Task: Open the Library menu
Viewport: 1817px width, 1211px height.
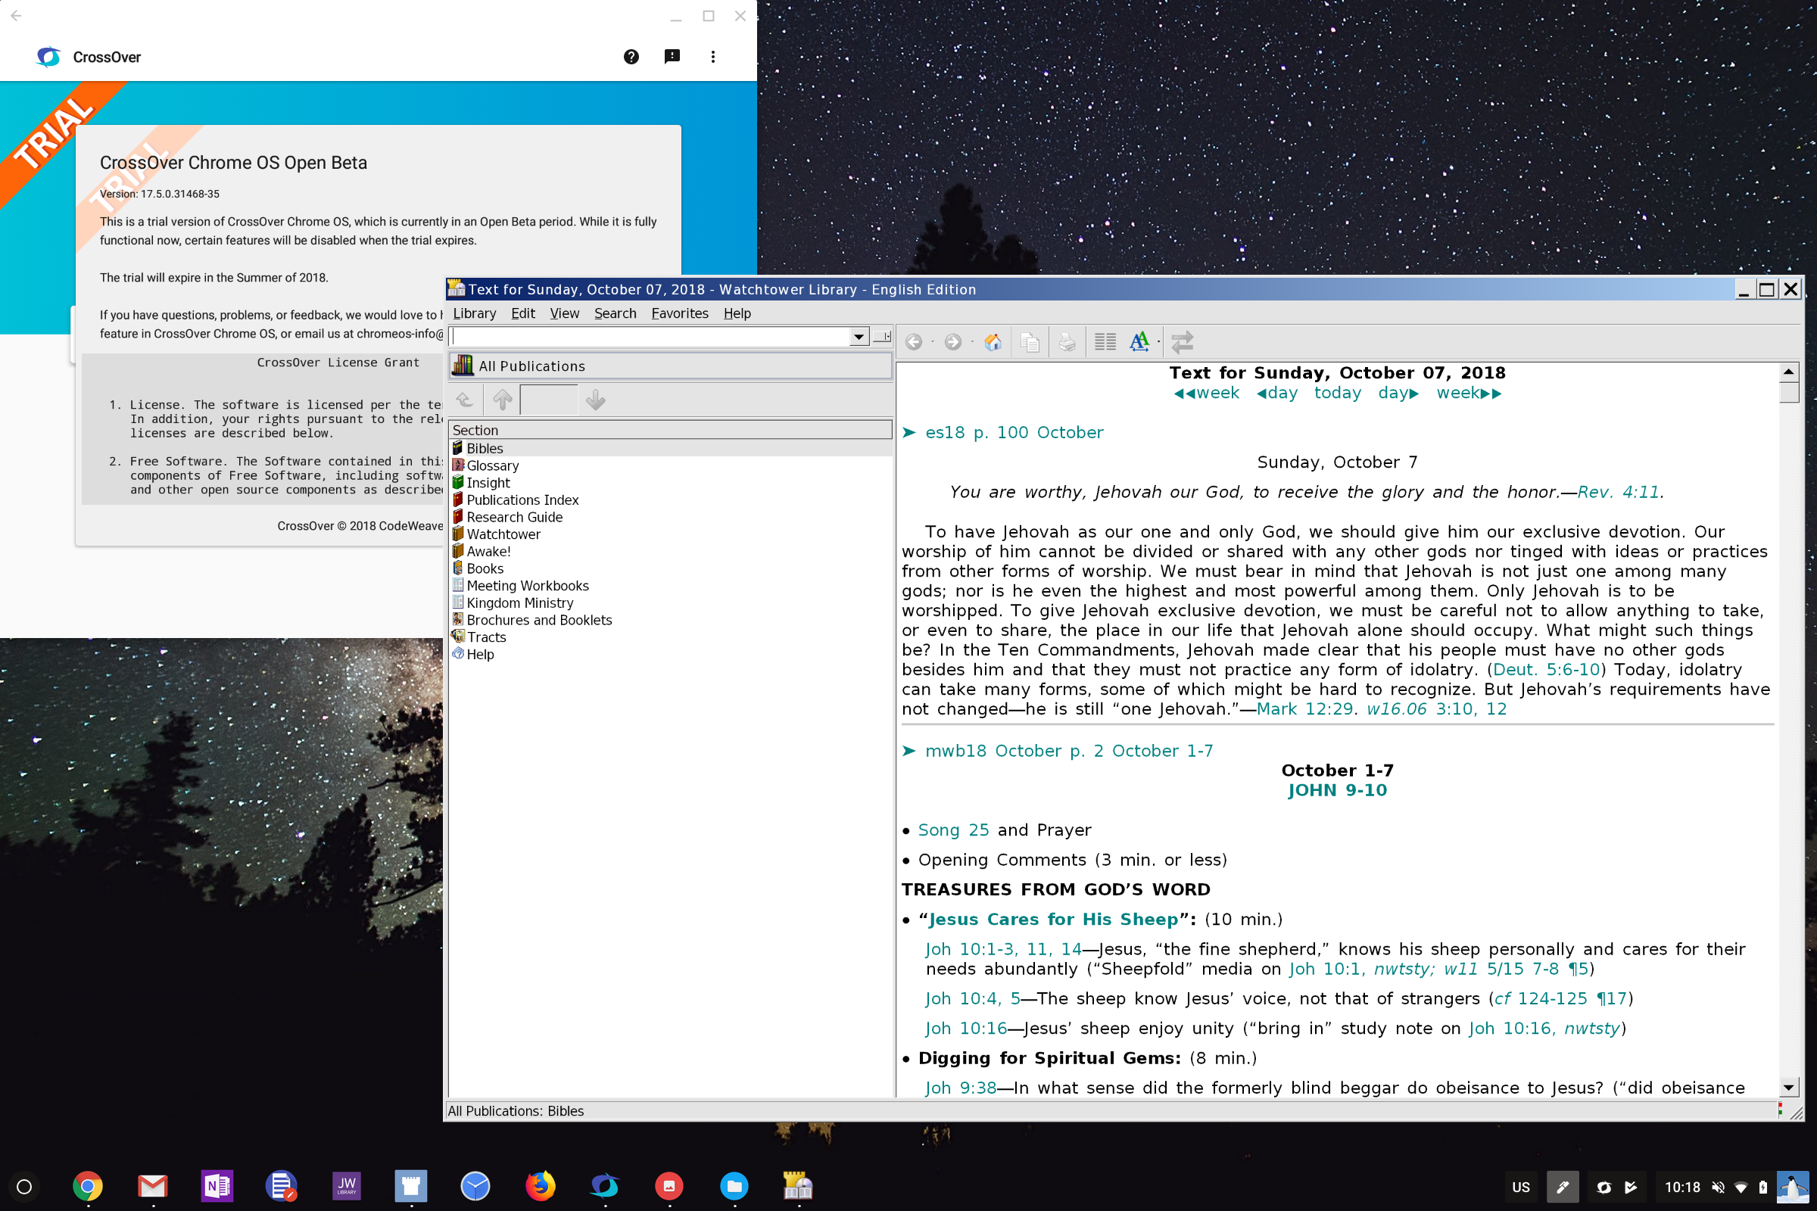Action: click(x=475, y=313)
